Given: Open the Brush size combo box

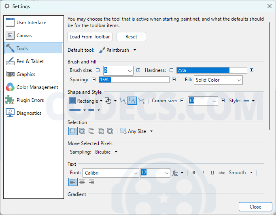Looking at the screenshot, I should click(118, 71).
